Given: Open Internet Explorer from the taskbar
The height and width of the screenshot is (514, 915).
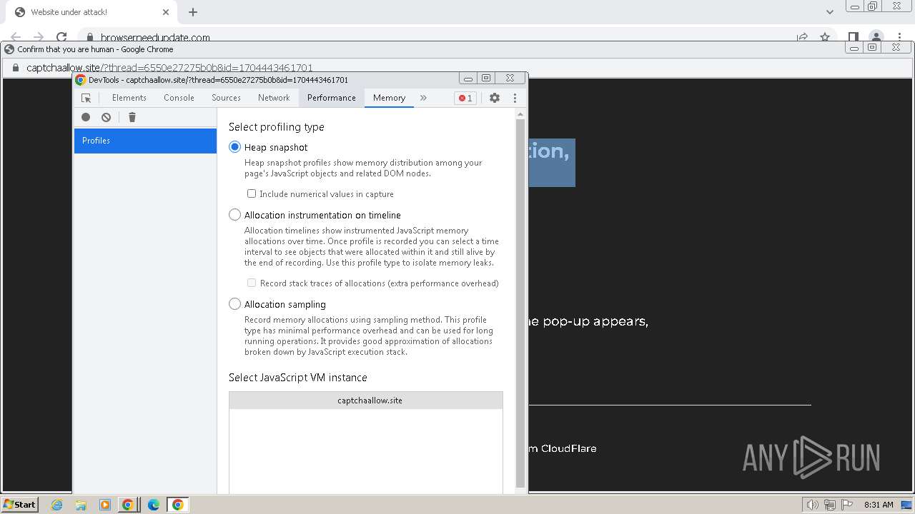Looking at the screenshot, I should 57,505.
